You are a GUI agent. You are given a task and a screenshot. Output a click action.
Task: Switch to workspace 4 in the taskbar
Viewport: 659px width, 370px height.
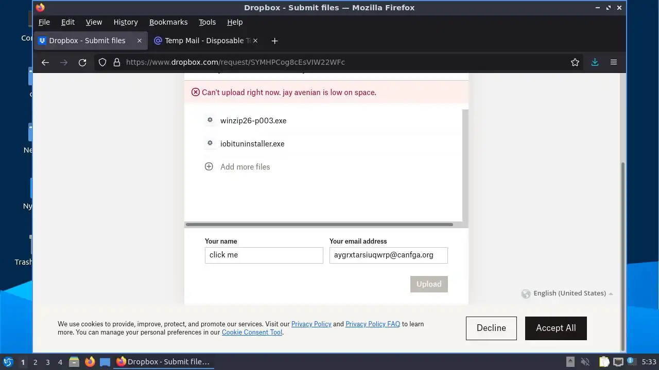(x=60, y=362)
